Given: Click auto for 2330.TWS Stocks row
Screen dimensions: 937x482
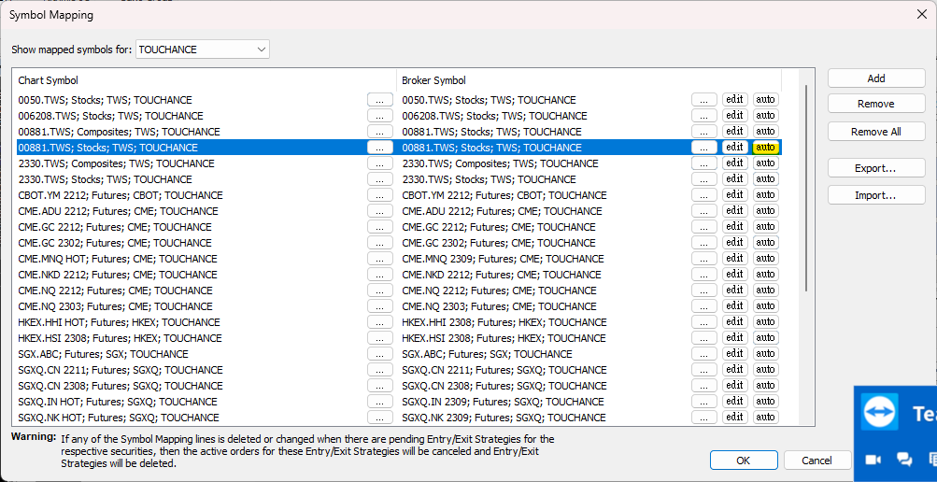Looking at the screenshot, I should (x=765, y=179).
